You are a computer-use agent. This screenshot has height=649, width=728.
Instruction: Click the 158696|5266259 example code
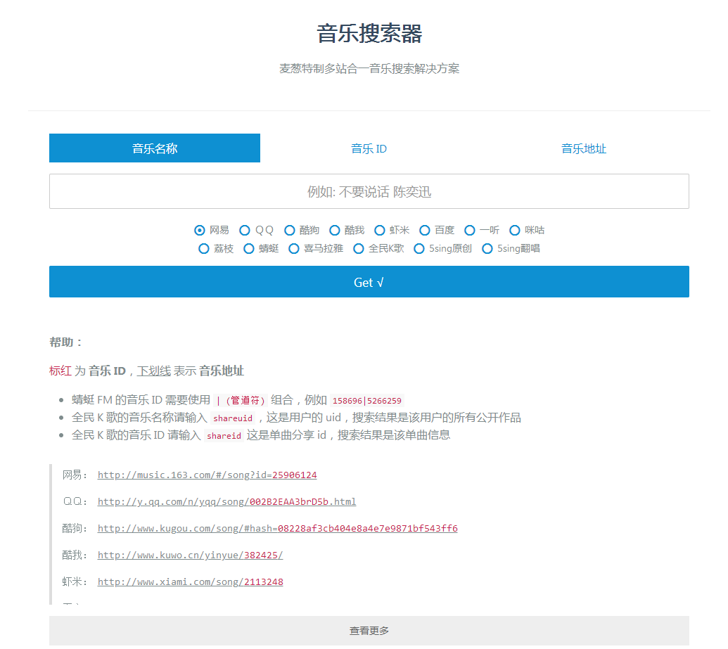[x=366, y=401]
